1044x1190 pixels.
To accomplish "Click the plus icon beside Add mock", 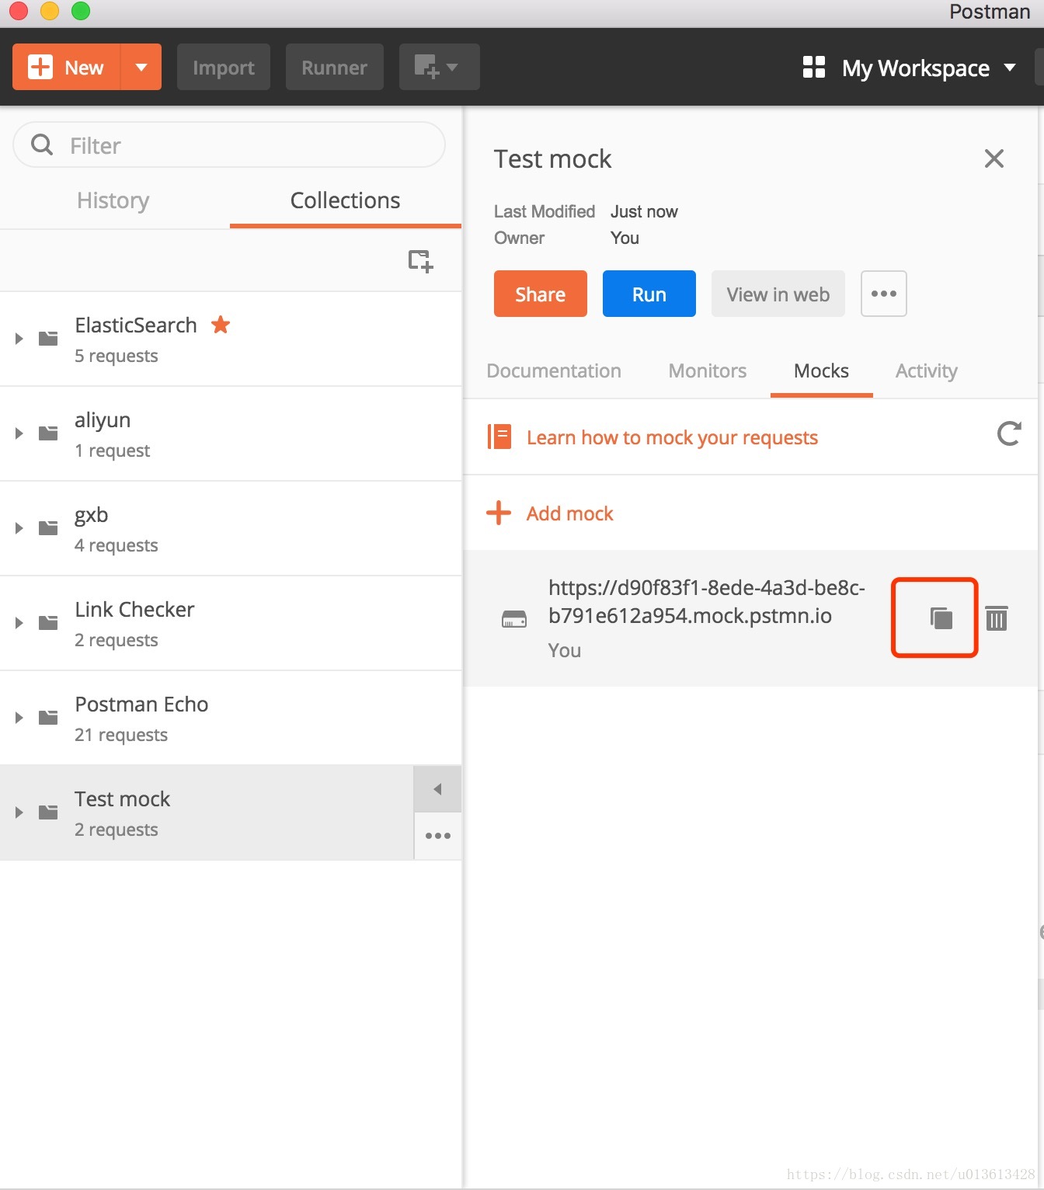I will (x=499, y=513).
